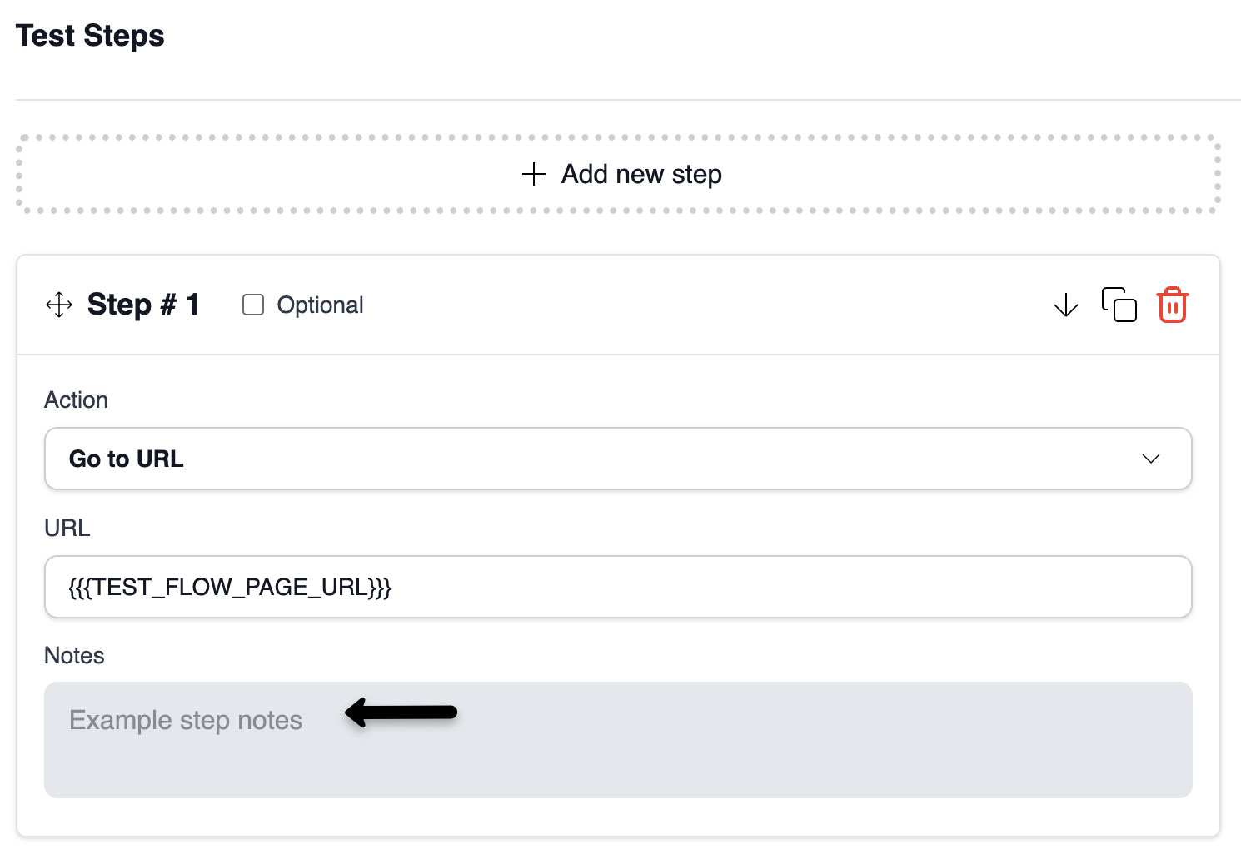This screenshot has width=1241, height=859.
Task: Click the "Example step notes" placeholder text
Action: click(x=186, y=720)
